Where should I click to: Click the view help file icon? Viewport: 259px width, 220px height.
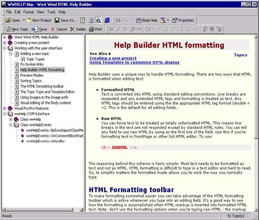pyautogui.click(x=163, y=21)
